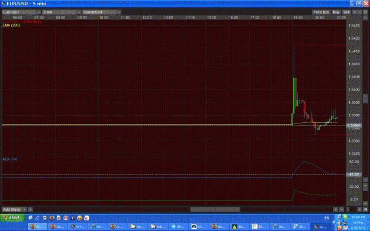370x231 pixels.
Task: Click the Price Box button
Action: tap(321, 12)
